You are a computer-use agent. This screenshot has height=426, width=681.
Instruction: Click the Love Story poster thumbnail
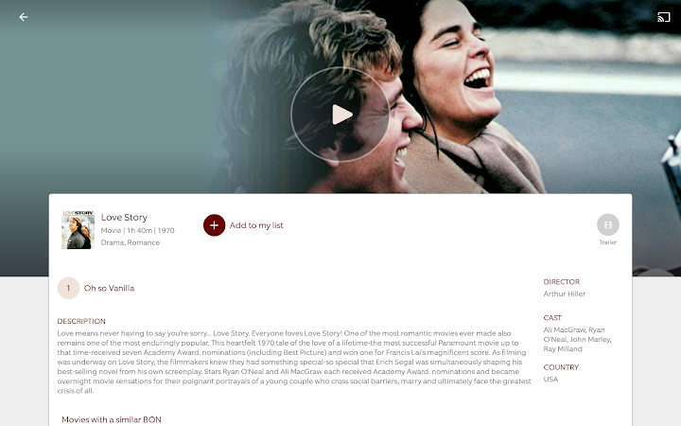(x=79, y=229)
